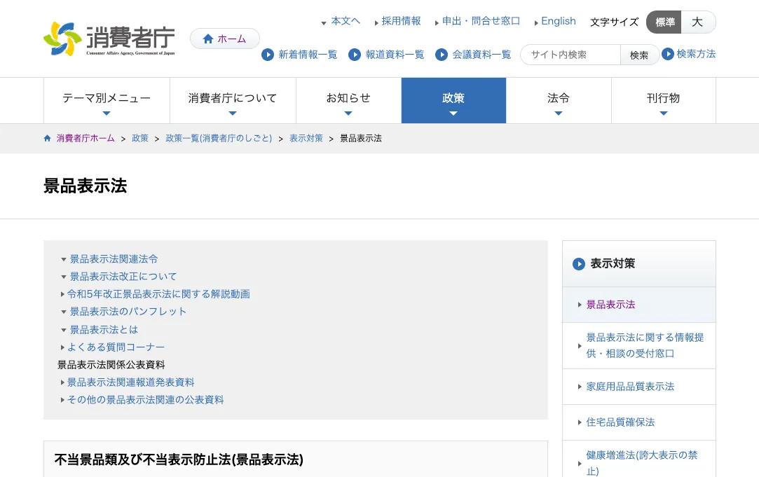Jump to 景品表示法とは section
The width and height of the screenshot is (759, 477).
click(x=104, y=330)
